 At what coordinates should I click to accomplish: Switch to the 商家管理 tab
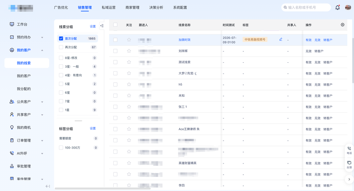[x=132, y=8]
